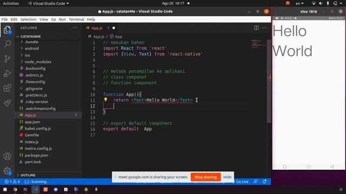Image resolution: width=346 pixels, height=194 pixels.
Task: Open babel.config.js in explorer
Action: point(38,128)
